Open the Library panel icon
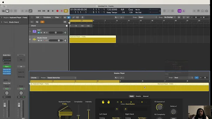 point(3,11)
